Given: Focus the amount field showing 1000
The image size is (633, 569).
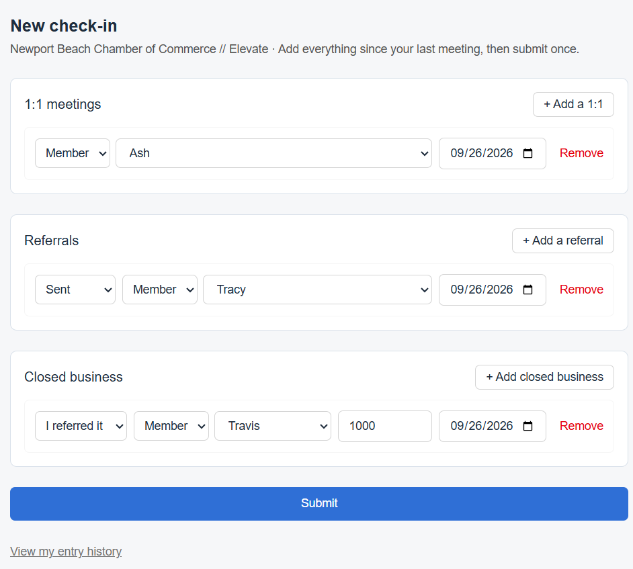Looking at the screenshot, I should (x=385, y=426).
